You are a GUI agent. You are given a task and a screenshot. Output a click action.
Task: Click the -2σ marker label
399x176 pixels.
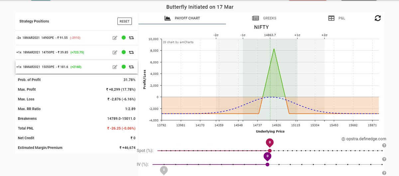click(215, 35)
